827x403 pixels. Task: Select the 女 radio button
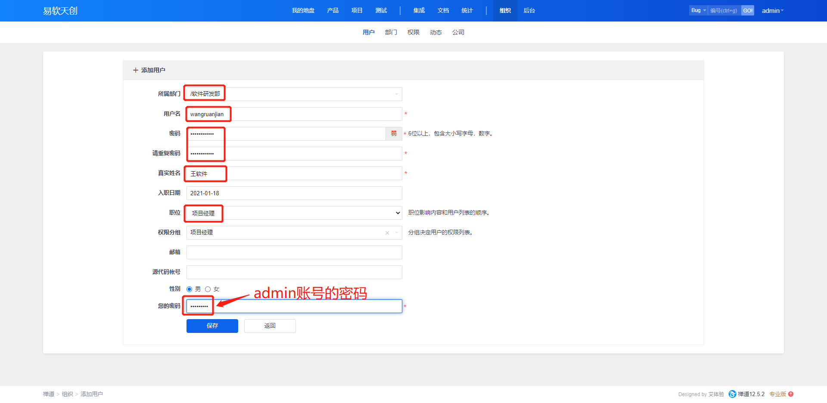click(x=208, y=289)
